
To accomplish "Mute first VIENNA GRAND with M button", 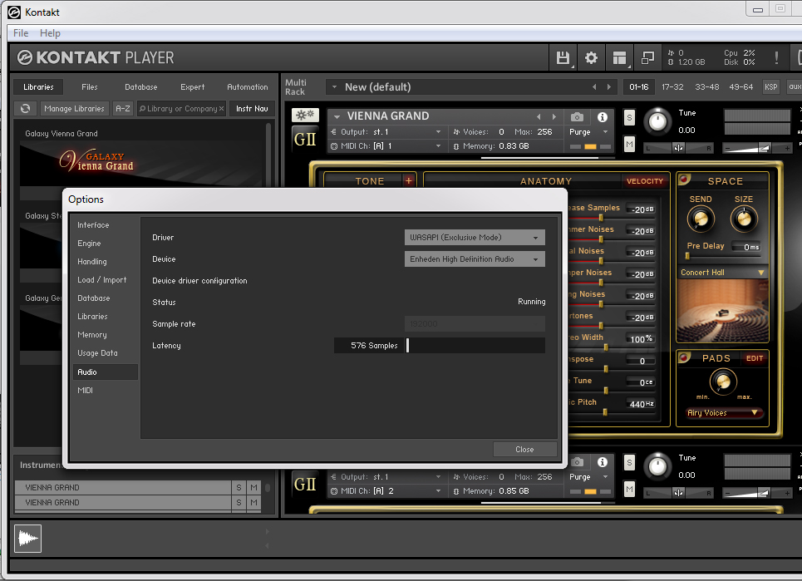I will 630,145.
